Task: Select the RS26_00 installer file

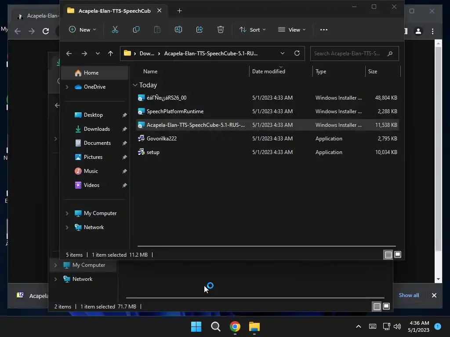Action: coord(267,98)
